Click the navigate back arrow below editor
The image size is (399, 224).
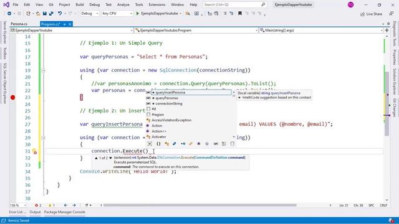65,205
